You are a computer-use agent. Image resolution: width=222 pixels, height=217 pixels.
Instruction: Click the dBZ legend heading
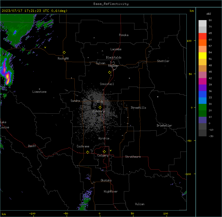(209, 14)
